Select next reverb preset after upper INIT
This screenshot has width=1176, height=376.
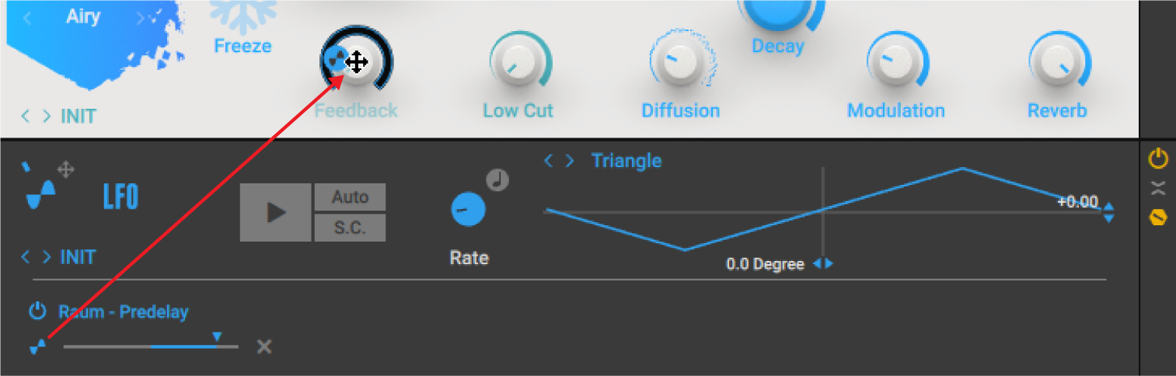[x=47, y=117]
